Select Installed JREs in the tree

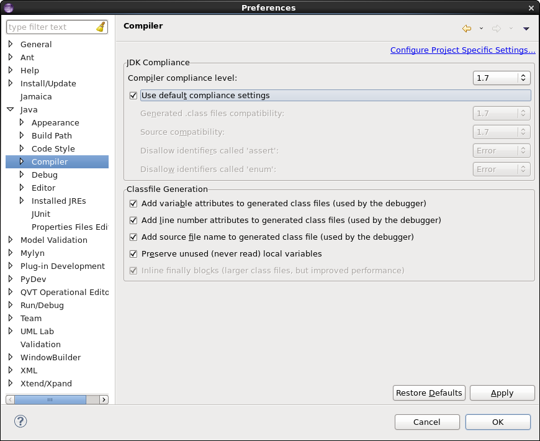[58, 201]
